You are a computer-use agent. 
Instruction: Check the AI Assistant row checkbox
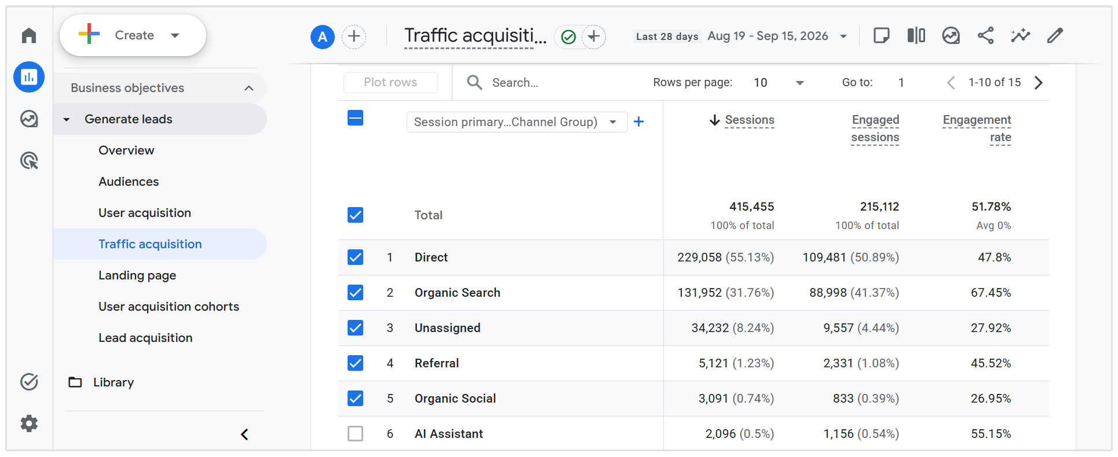[x=355, y=434]
